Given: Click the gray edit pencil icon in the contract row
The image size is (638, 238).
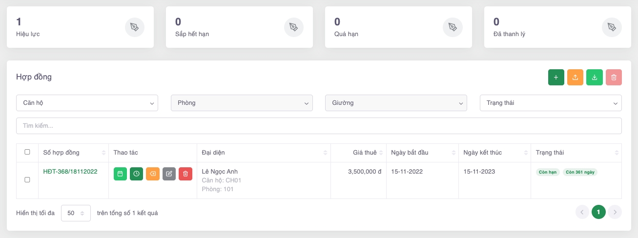Looking at the screenshot, I should (169, 174).
